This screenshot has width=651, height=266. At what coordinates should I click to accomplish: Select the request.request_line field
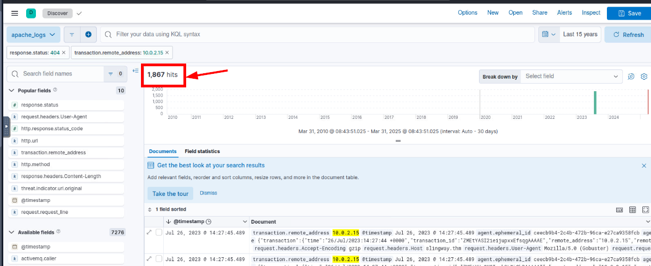tap(66, 212)
